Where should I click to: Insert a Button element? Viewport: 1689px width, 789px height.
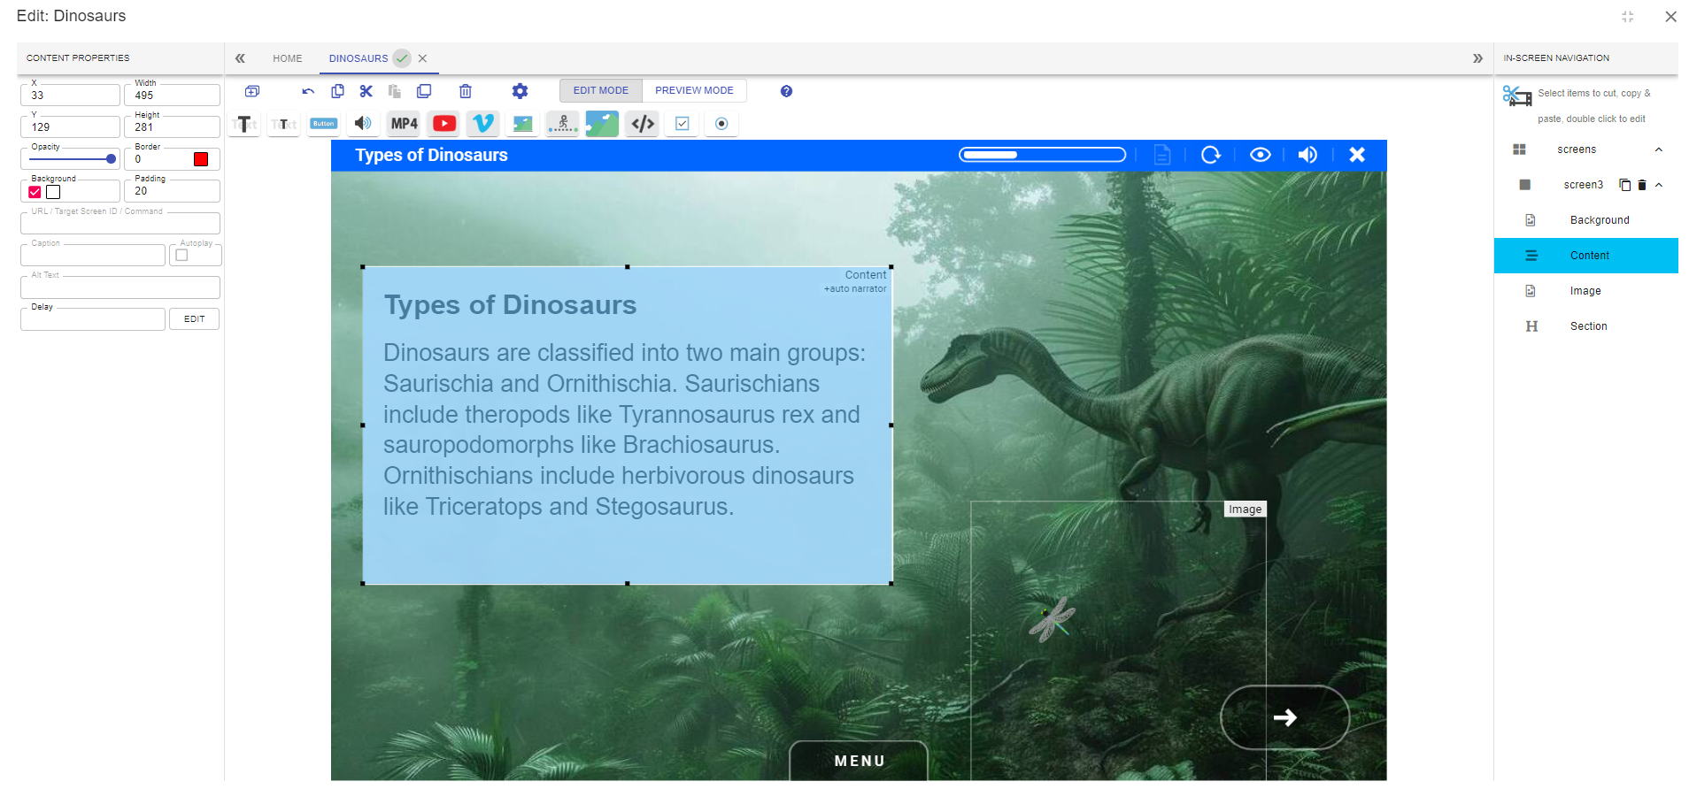tap(324, 124)
